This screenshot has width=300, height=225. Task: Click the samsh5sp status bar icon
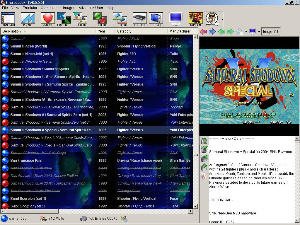click(4, 219)
